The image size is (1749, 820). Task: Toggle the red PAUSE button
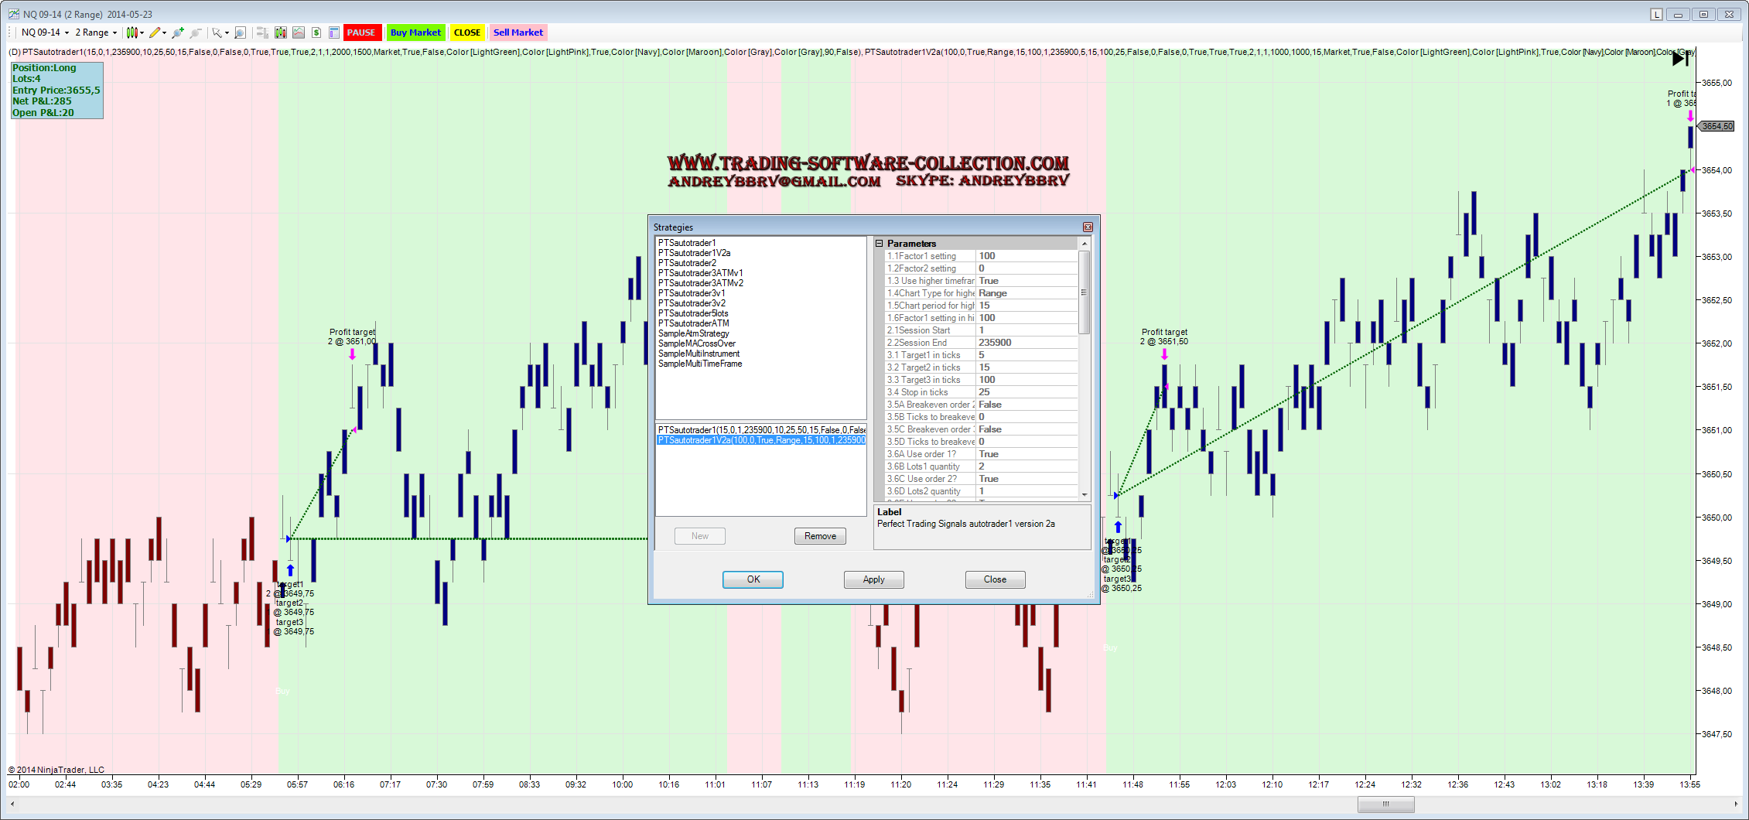[360, 32]
